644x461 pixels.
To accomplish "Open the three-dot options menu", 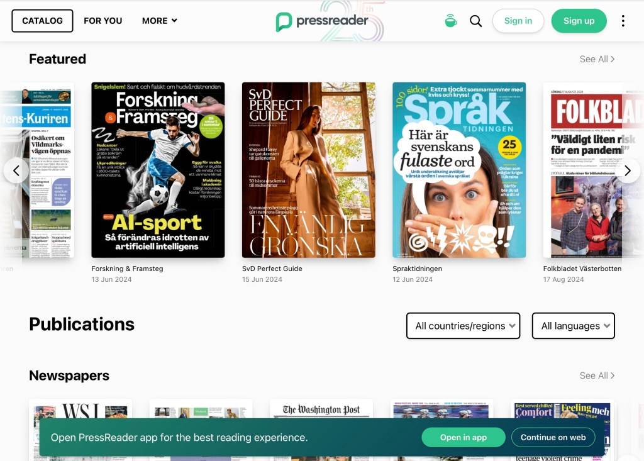I will click(623, 21).
